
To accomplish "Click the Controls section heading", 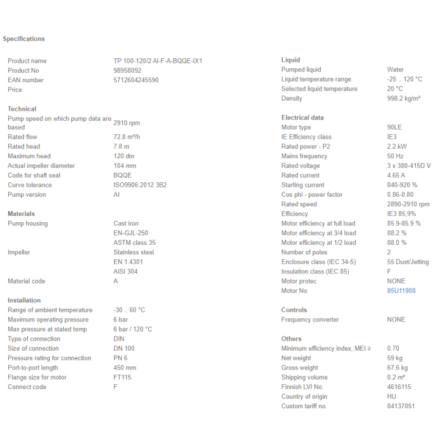I will (x=294, y=309).
